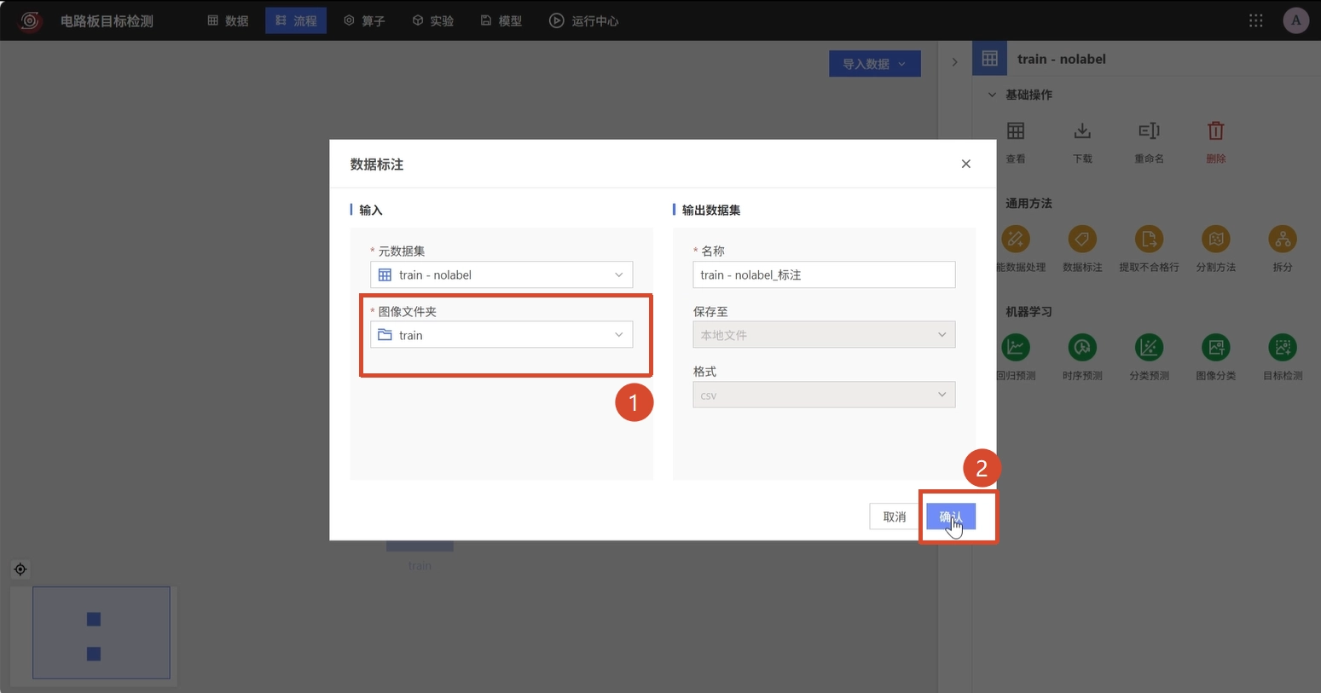
Task: Click the 取消 button
Action: (x=895, y=517)
